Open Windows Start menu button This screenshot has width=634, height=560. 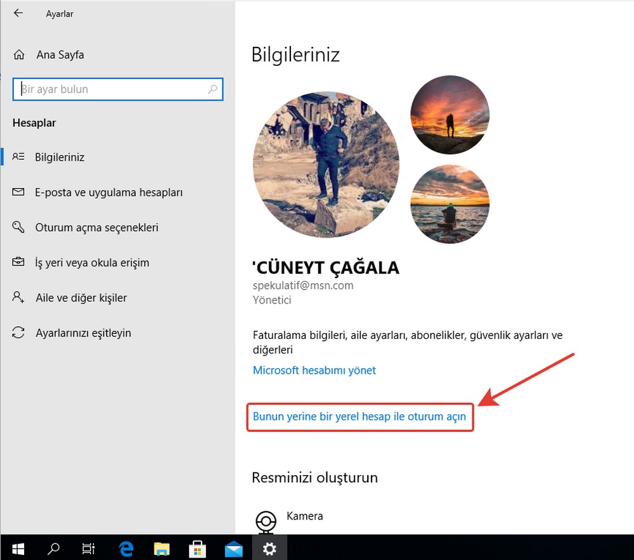(18, 547)
